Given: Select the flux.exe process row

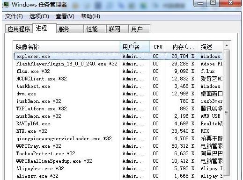Looking at the screenshot, I should pos(118,71).
